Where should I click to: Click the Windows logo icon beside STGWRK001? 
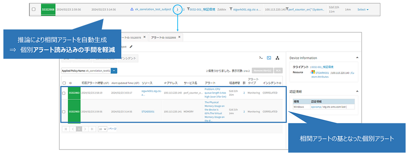[x=313, y=73]
